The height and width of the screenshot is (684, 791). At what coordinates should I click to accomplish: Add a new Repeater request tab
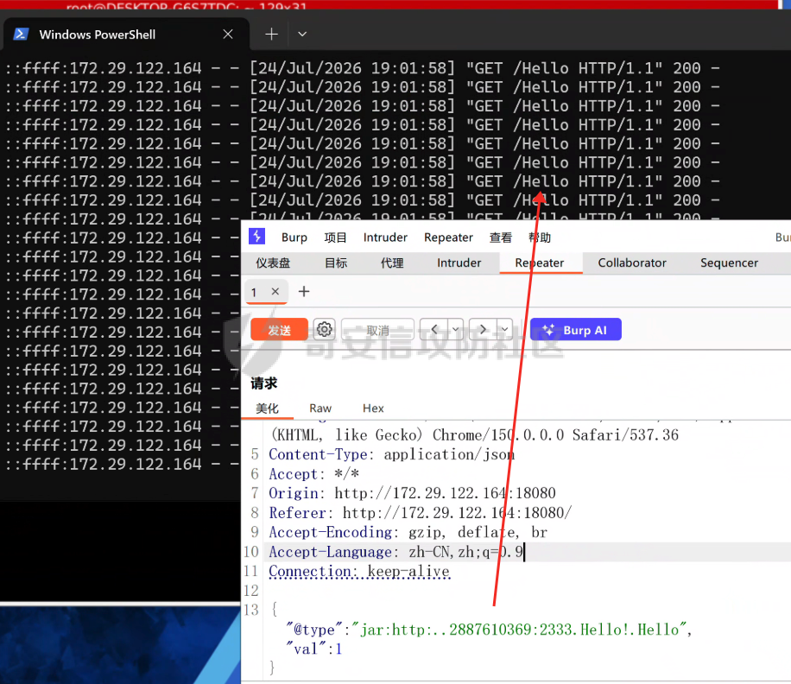(x=304, y=292)
